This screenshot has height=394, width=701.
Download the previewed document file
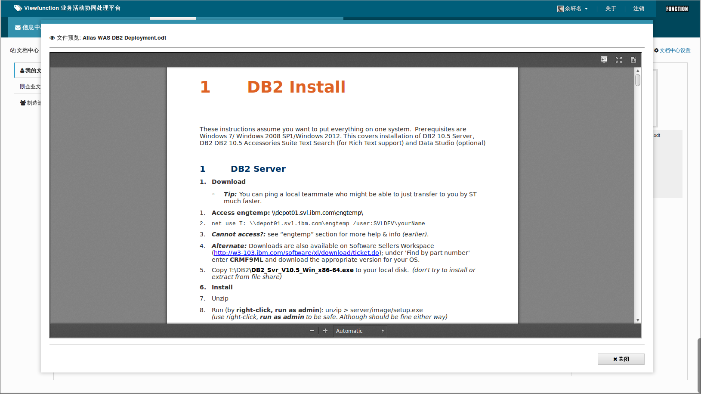coord(633,60)
